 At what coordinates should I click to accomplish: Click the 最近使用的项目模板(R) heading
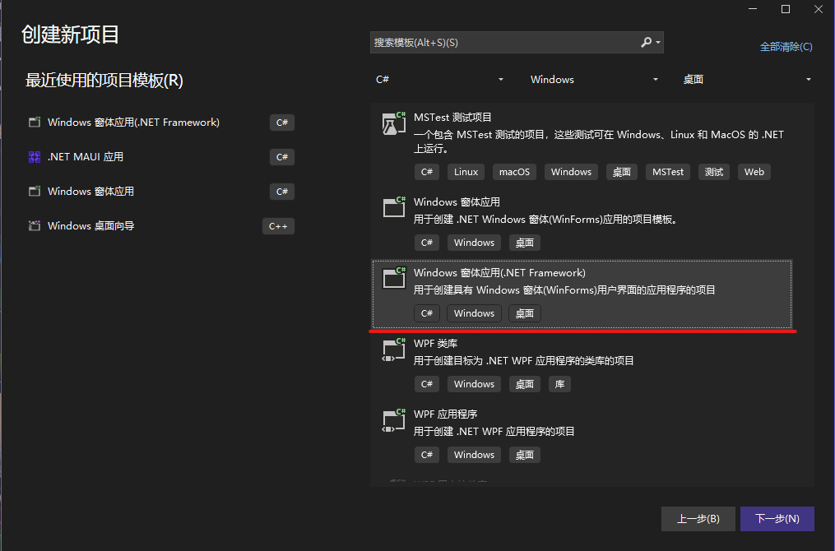(104, 81)
